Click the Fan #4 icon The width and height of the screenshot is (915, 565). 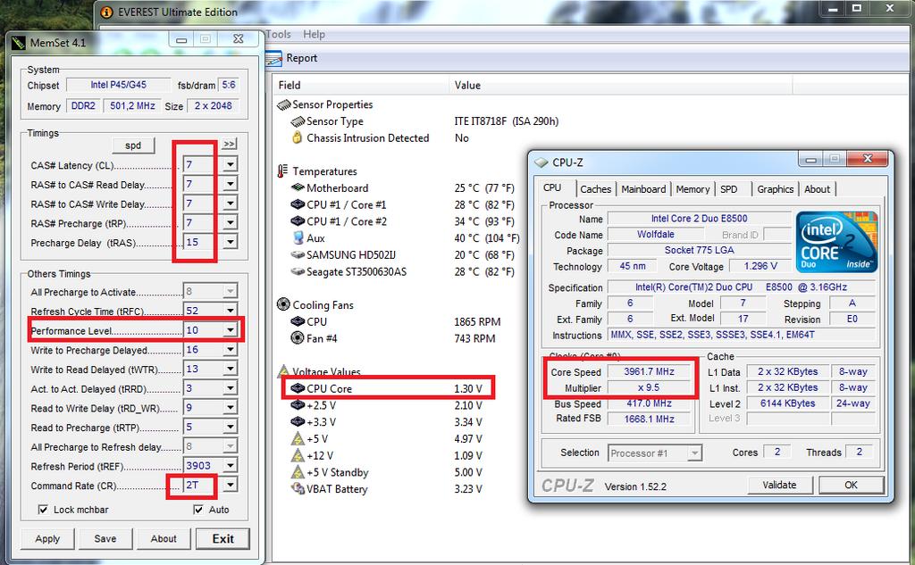coord(297,338)
